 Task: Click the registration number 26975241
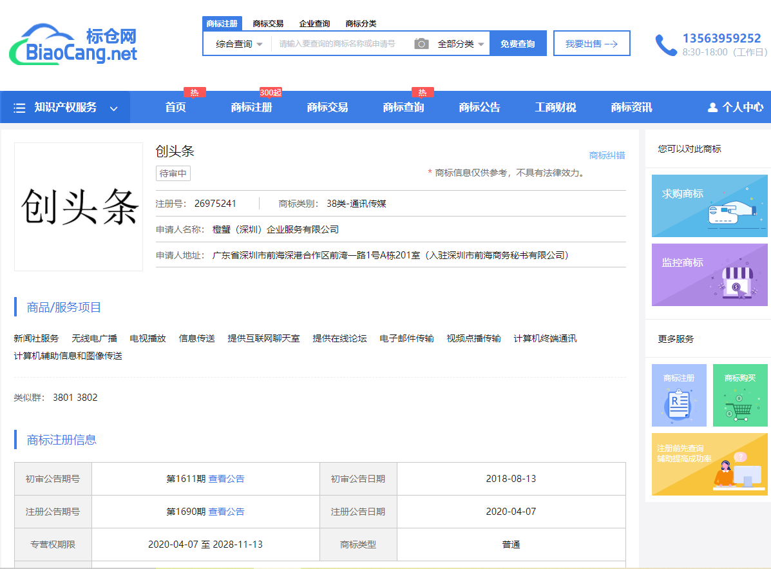(215, 204)
